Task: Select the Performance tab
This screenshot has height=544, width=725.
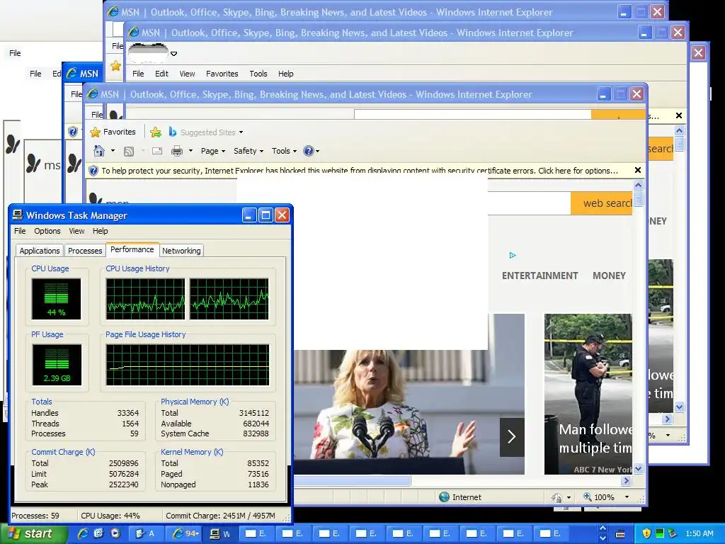Action: (x=132, y=249)
